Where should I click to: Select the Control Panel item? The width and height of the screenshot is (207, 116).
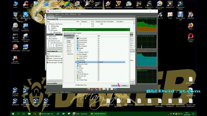click(x=83, y=42)
